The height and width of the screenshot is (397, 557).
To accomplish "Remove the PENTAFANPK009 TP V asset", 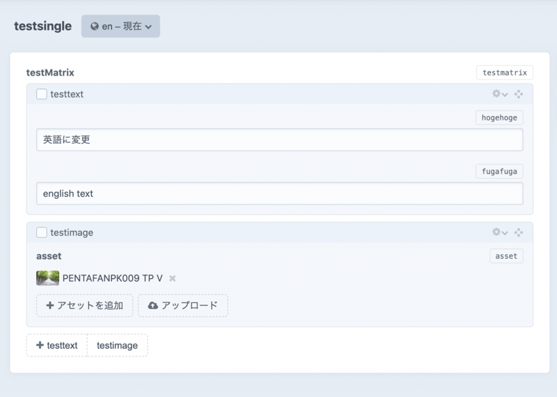I will 172,279.
